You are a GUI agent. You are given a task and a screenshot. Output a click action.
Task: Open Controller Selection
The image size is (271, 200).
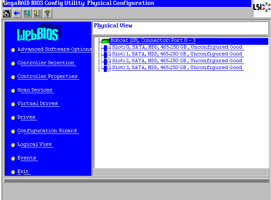coord(46,63)
